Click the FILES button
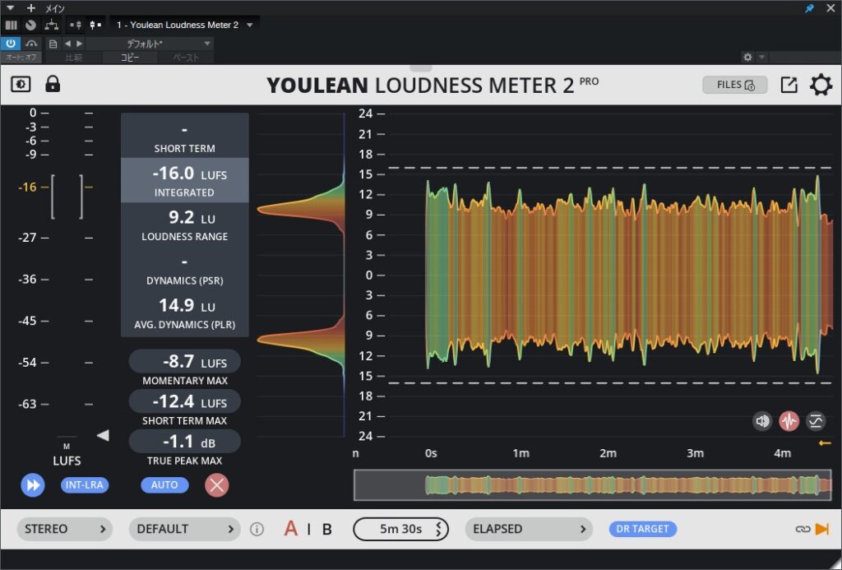 [734, 85]
